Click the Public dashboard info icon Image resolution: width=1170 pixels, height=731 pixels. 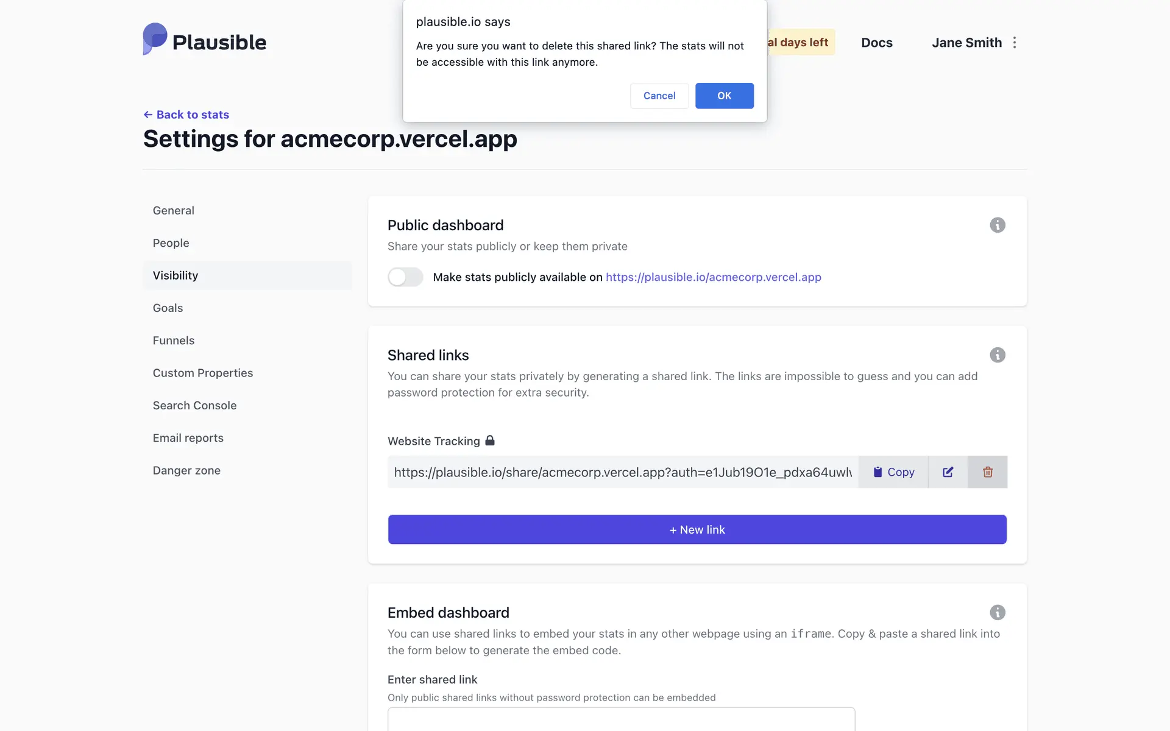997,225
